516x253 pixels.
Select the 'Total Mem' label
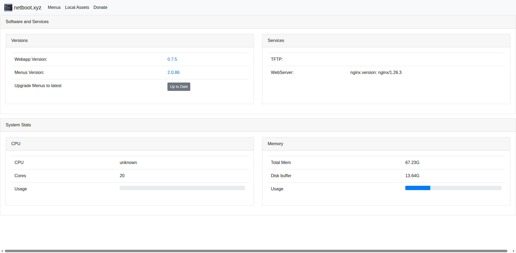tap(281, 163)
